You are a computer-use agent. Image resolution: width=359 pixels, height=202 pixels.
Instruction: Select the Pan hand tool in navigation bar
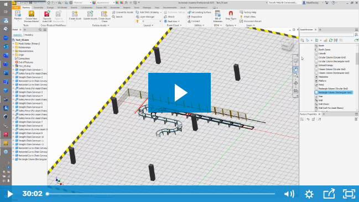pyautogui.click(x=295, y=69)
